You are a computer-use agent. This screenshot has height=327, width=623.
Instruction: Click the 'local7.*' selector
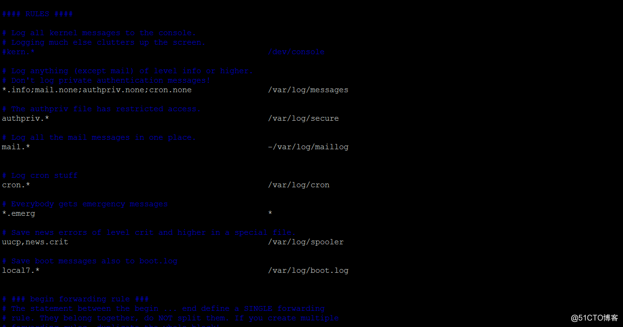(x=21, y=270)
